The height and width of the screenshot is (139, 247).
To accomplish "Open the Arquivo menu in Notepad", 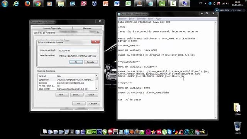I will click(122, 19).
